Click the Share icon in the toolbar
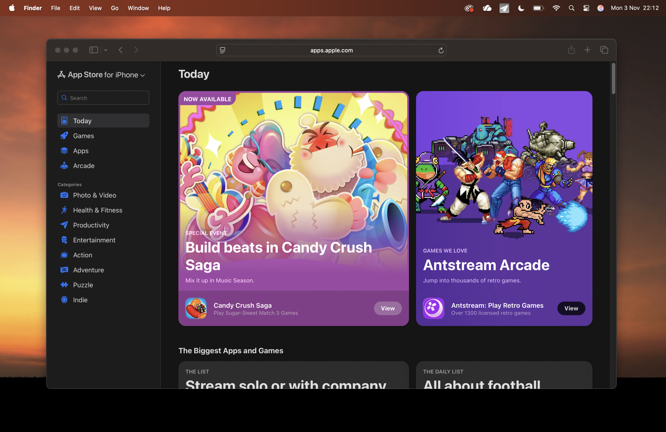This screenshot has width=666, height=432. tap(571, 50)
